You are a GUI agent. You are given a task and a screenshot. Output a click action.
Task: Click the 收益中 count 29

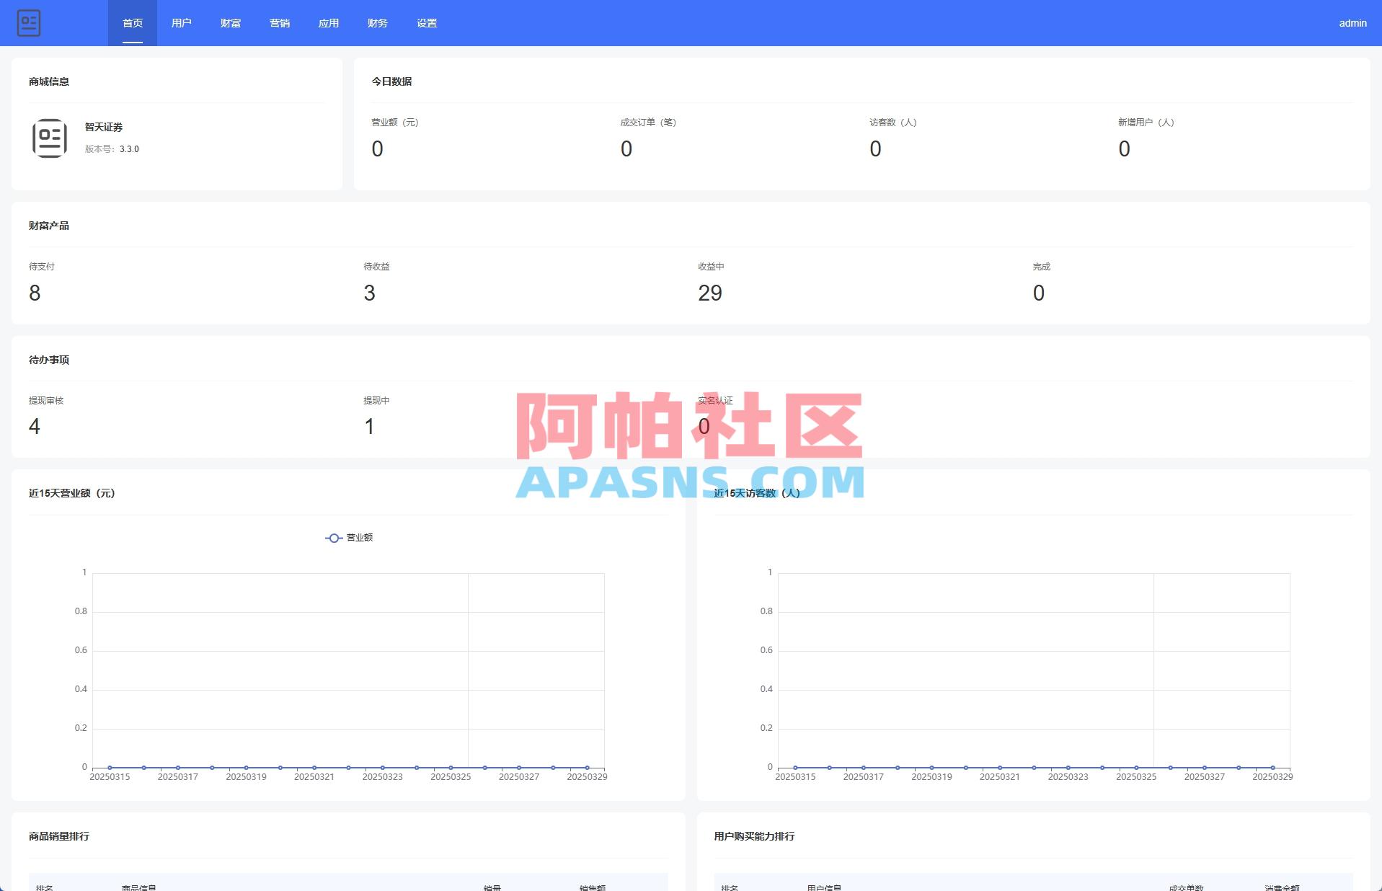pyautogui.click(x=711, y=293)
